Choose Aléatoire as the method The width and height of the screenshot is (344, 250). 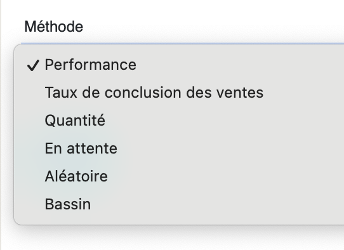pyautogui.click(x=76, y=176)
